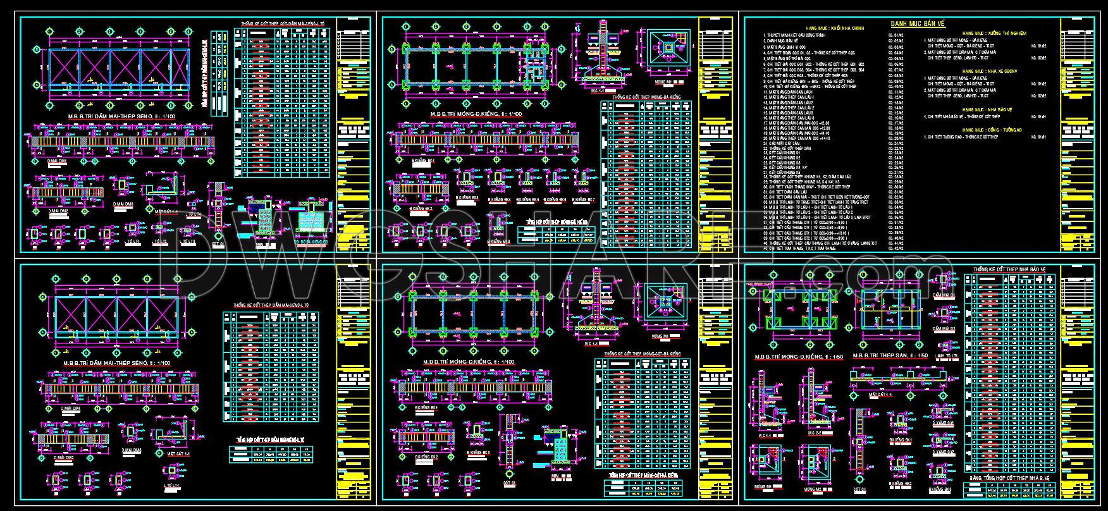1108x511 pixels.
Task: Select the "B.KIỀNG BK7" section label
Action: pos(582,200)
